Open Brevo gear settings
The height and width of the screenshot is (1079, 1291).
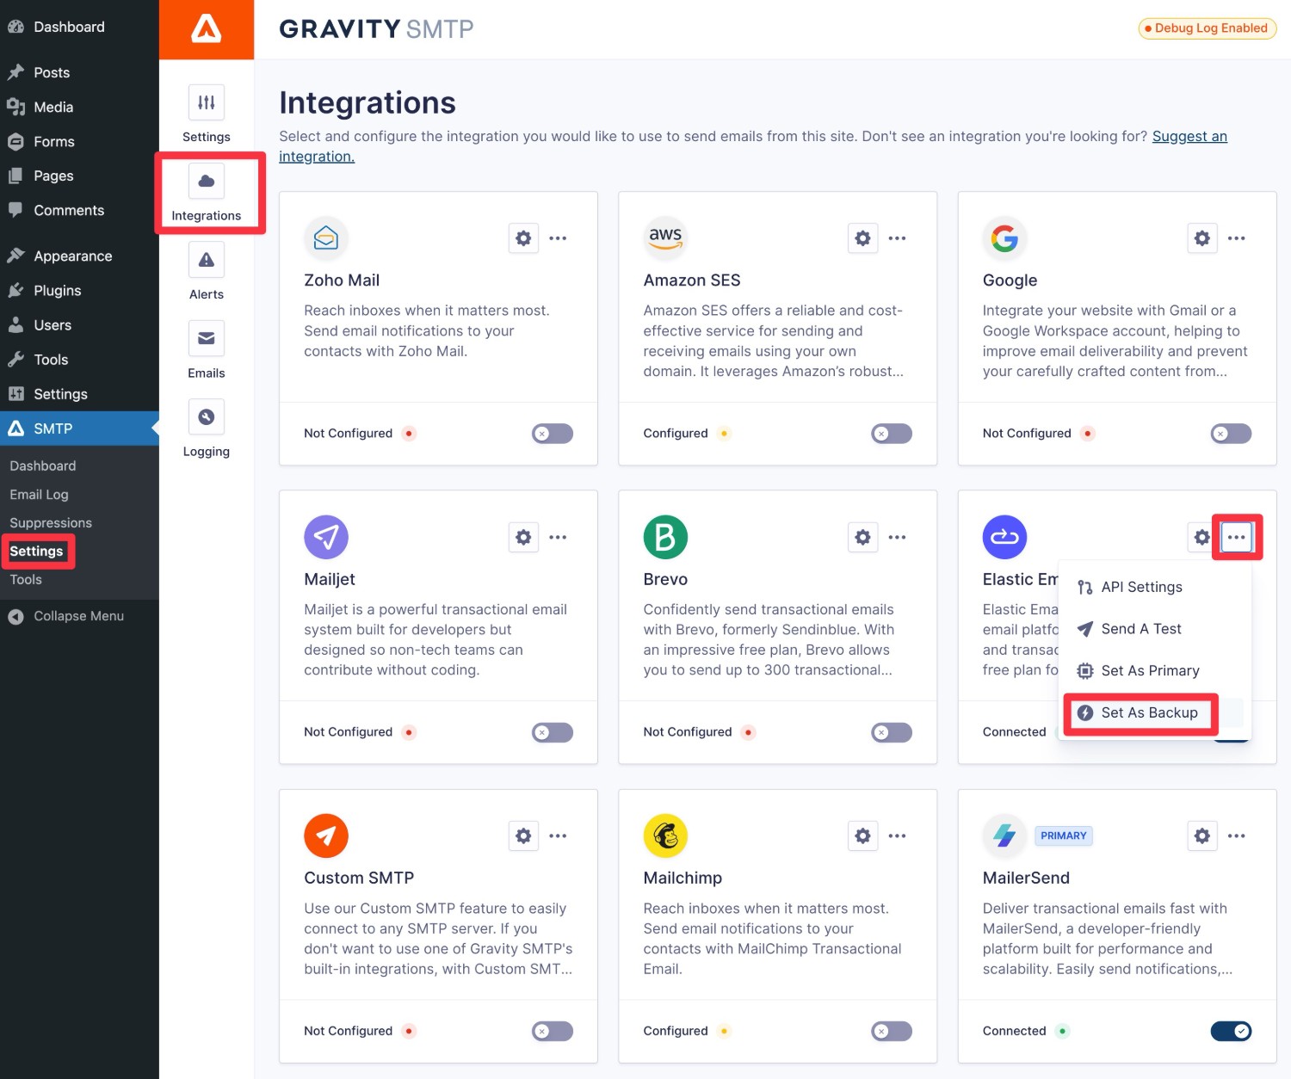tap(862, 537)
